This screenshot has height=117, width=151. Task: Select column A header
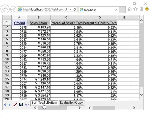click(19, 18)
